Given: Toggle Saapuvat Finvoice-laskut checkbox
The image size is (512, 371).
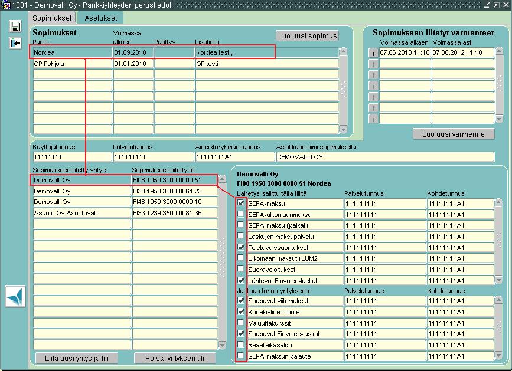Looking at the screenshot, I should click(241, 333).
